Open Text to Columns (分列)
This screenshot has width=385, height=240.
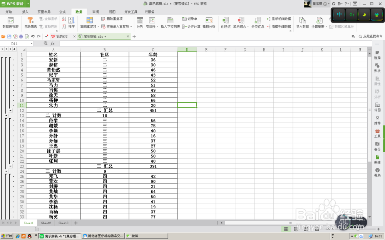[140, 23]
